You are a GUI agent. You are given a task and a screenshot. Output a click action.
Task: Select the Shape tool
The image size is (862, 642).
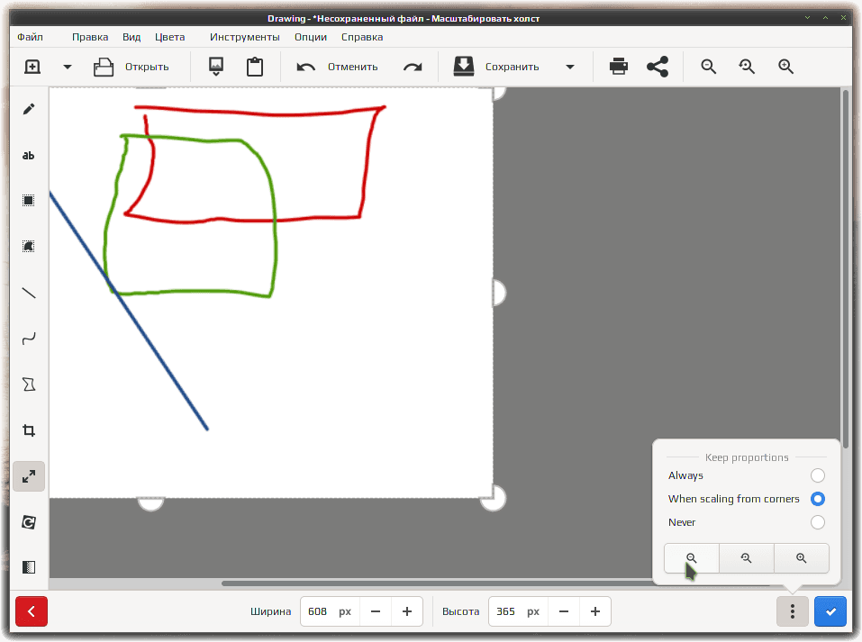click(x=29, y=384)
